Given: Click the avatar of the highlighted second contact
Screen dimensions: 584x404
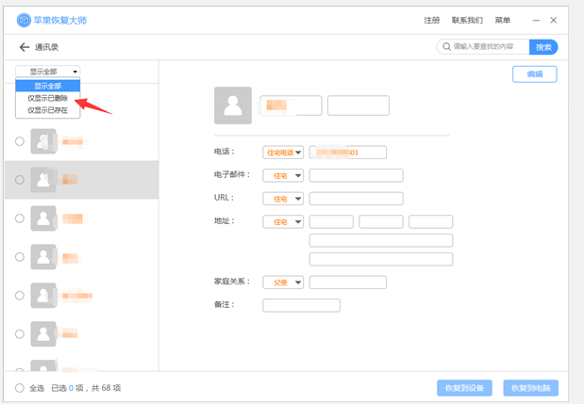Looking at the screenshot, I should (x=43, y=180).
